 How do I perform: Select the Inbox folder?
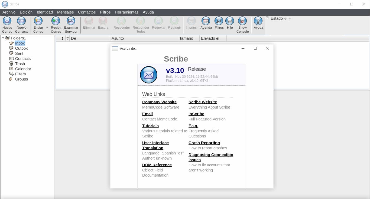20,43
